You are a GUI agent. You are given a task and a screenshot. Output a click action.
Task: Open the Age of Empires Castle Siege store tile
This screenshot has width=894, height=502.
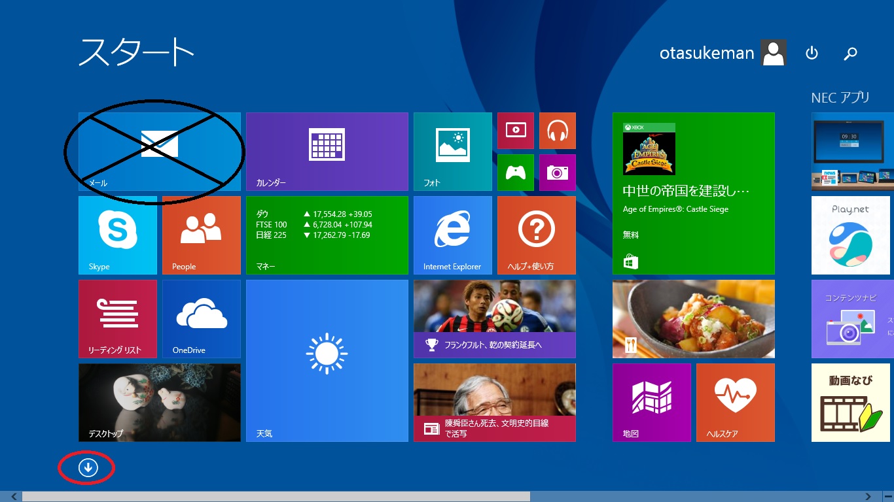coord(694,193)
